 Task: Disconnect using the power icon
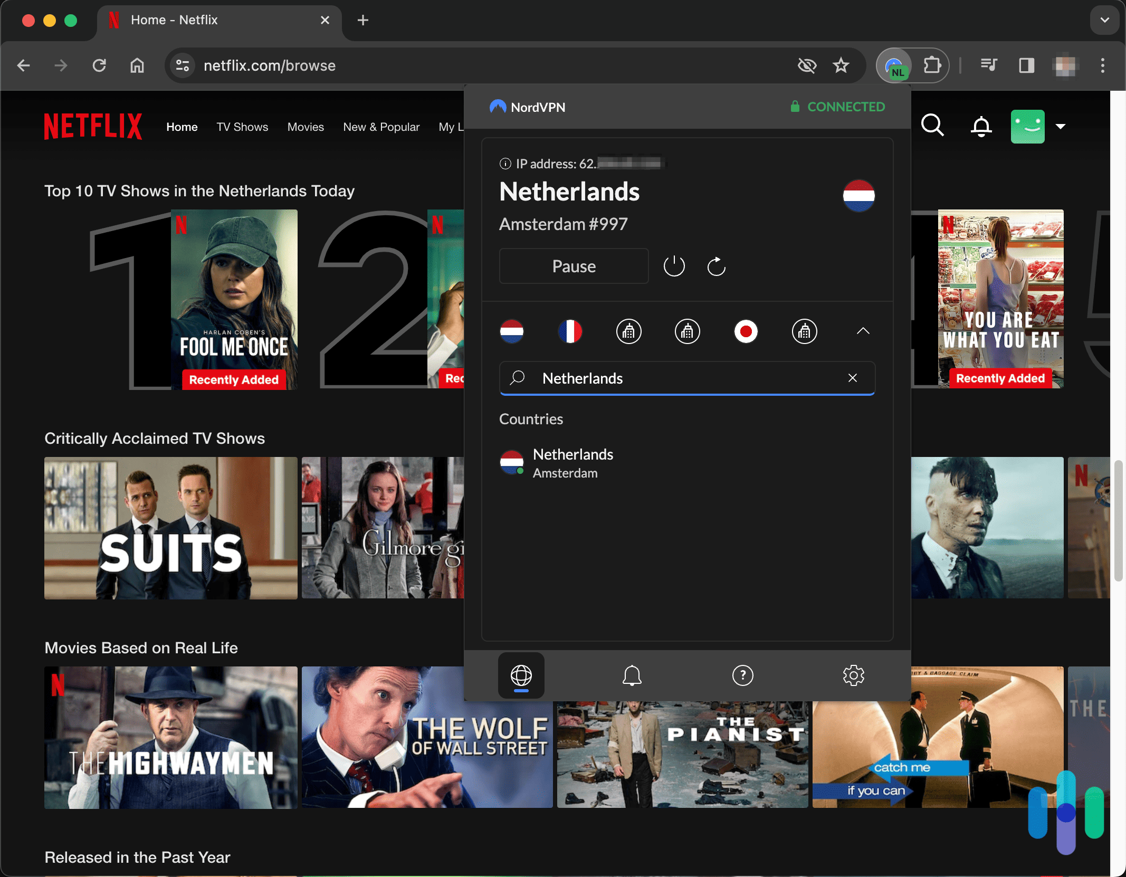tap(673, 266)
